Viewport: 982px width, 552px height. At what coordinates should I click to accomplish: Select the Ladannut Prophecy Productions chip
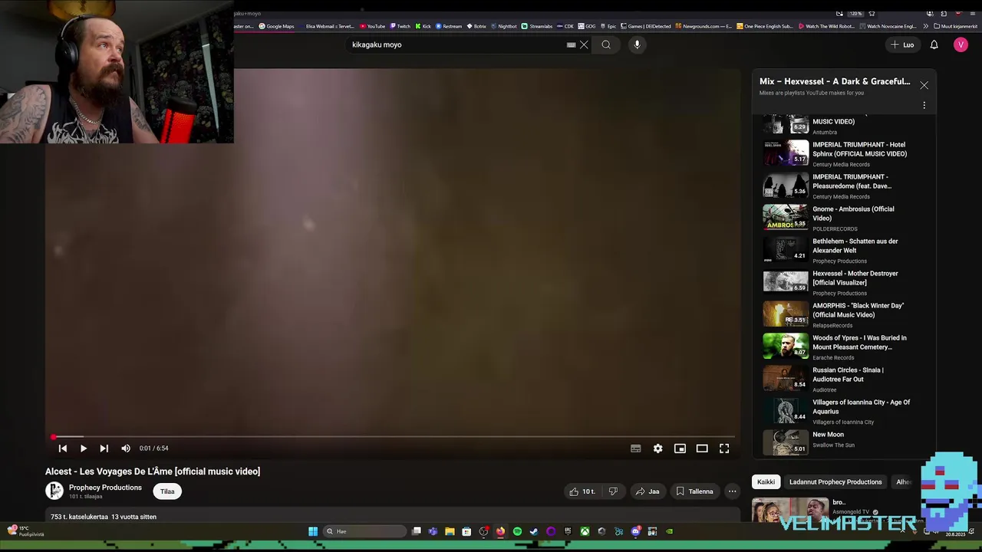point(835,482)
